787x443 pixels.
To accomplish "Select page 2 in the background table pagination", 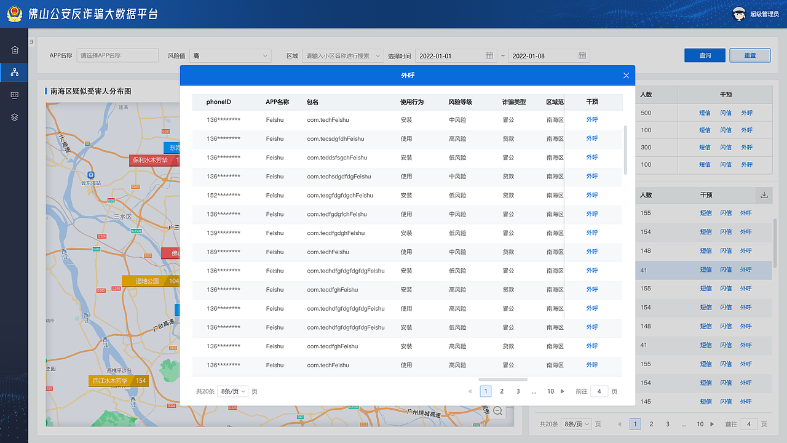I will pyautogui.click(x=651, y=424).
